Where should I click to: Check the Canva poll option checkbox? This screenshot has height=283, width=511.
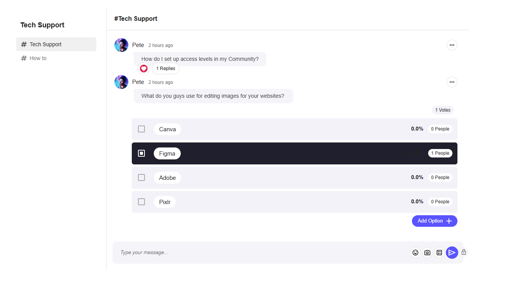tap(141, 129)
